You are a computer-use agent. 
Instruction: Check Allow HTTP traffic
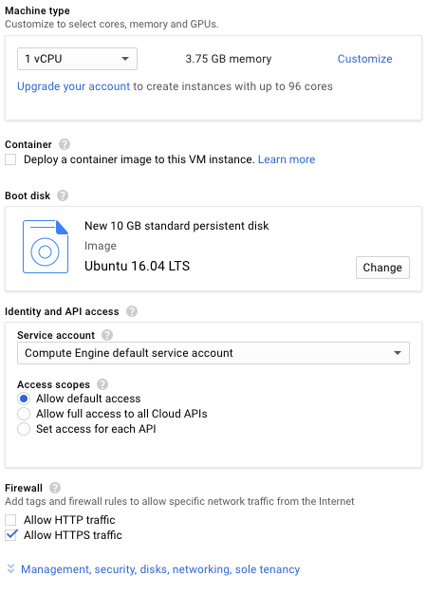(10, 520)
